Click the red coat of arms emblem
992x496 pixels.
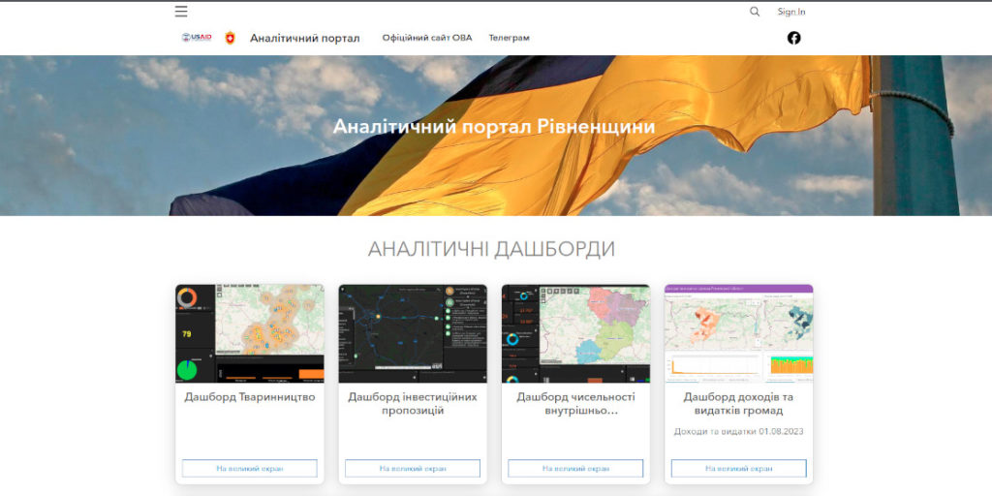pyautogui.click(x=230, y=38)
